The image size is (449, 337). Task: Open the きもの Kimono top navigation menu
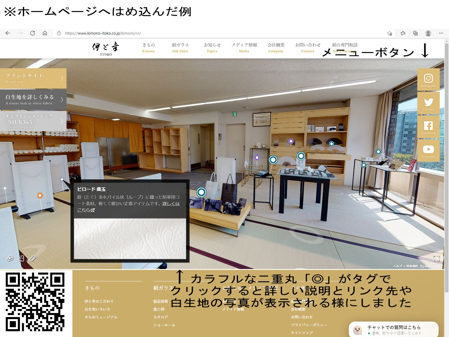pyautogui.click(x=148, y=47)
